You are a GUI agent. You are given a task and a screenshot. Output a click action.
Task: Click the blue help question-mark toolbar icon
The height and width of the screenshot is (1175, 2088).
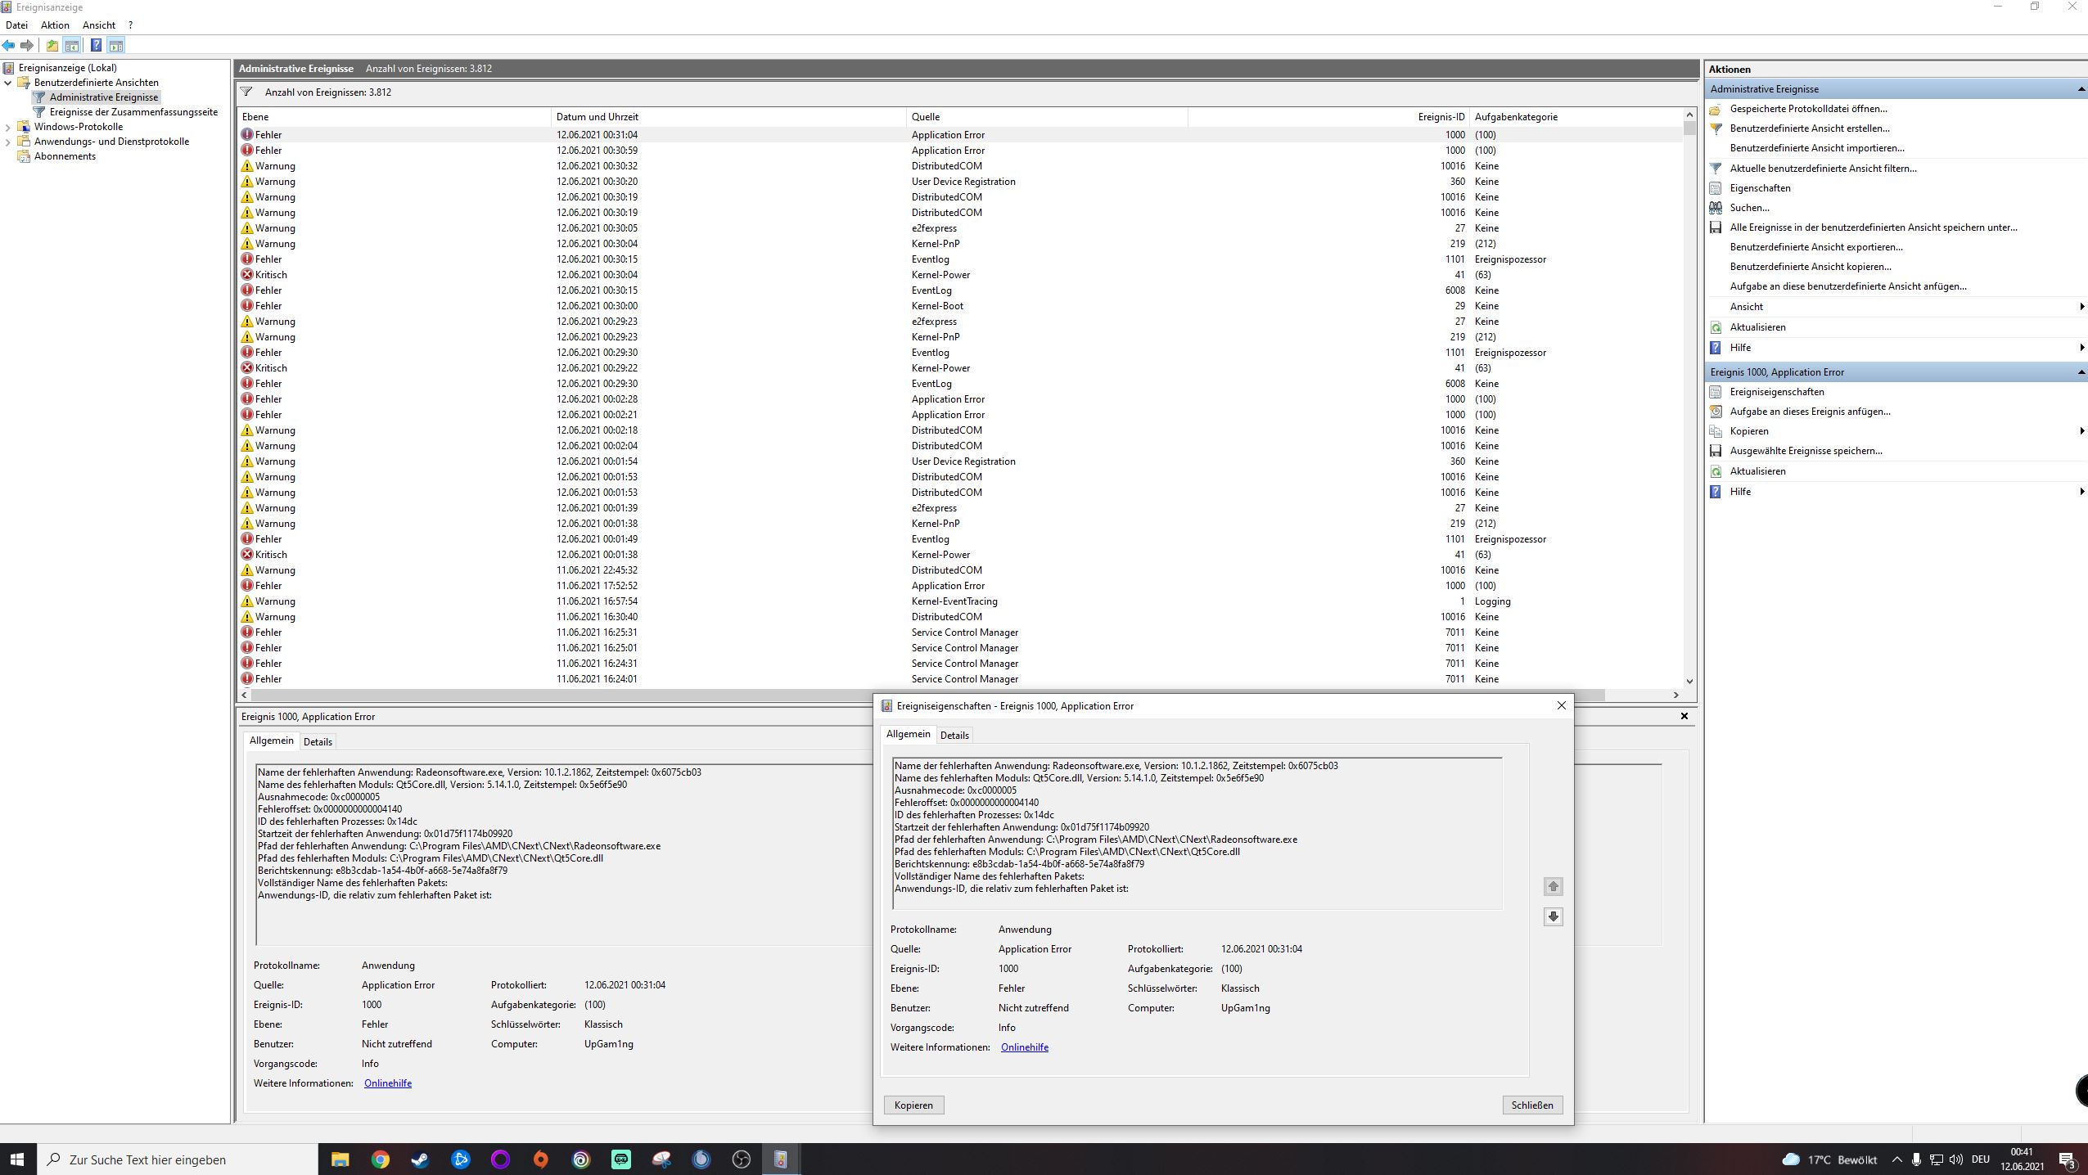(96, 46)
